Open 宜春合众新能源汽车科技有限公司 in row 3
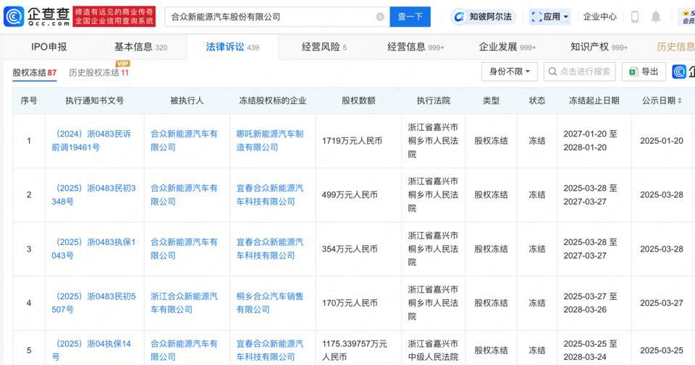The image size is (695, 365). (x=270, y=249)
